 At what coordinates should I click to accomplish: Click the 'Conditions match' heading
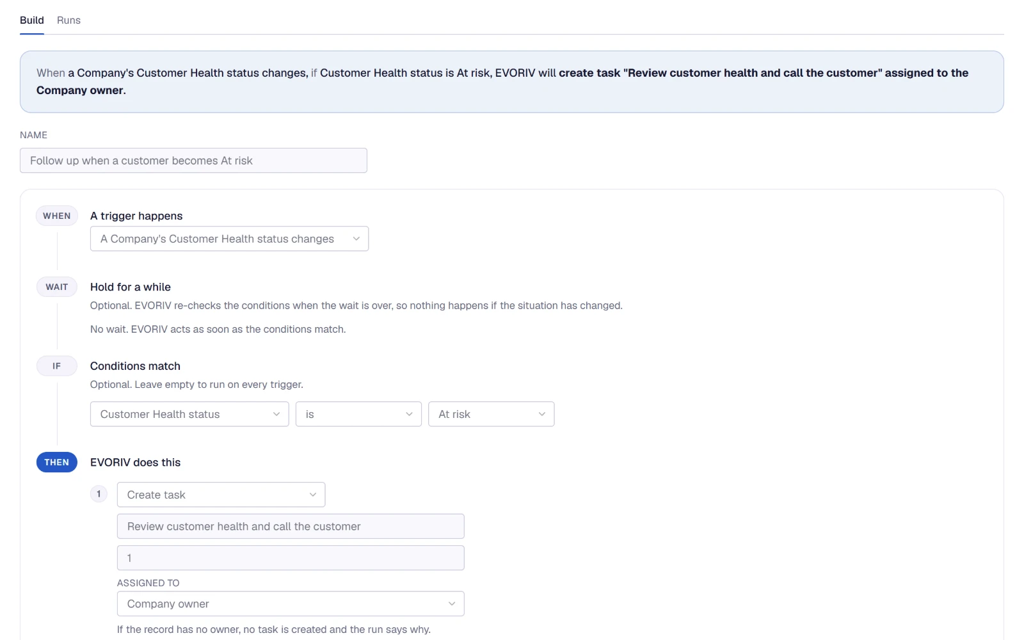coord(135,366)
